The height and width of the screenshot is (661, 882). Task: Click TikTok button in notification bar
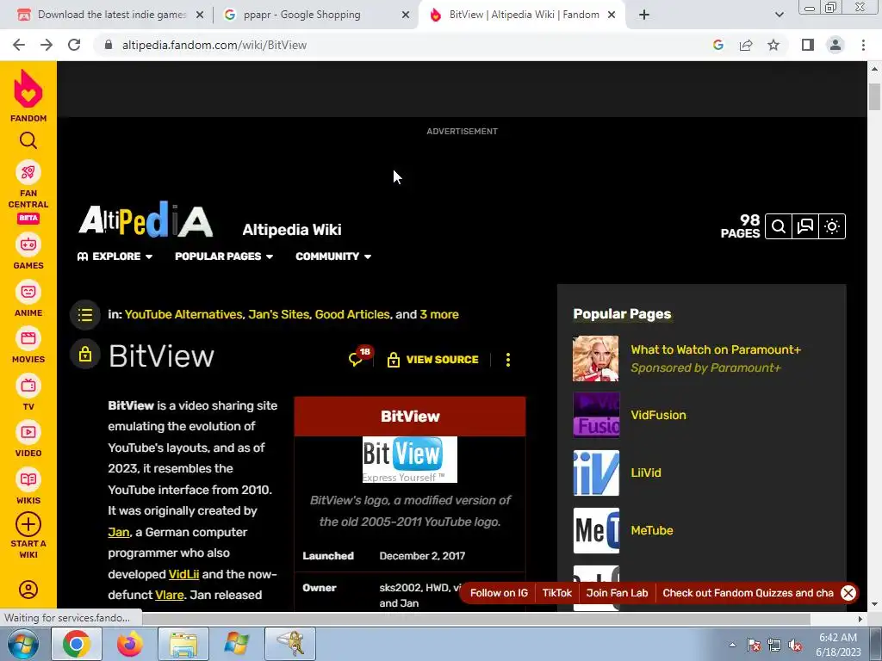pyautogui.click(x=557, y=593)
